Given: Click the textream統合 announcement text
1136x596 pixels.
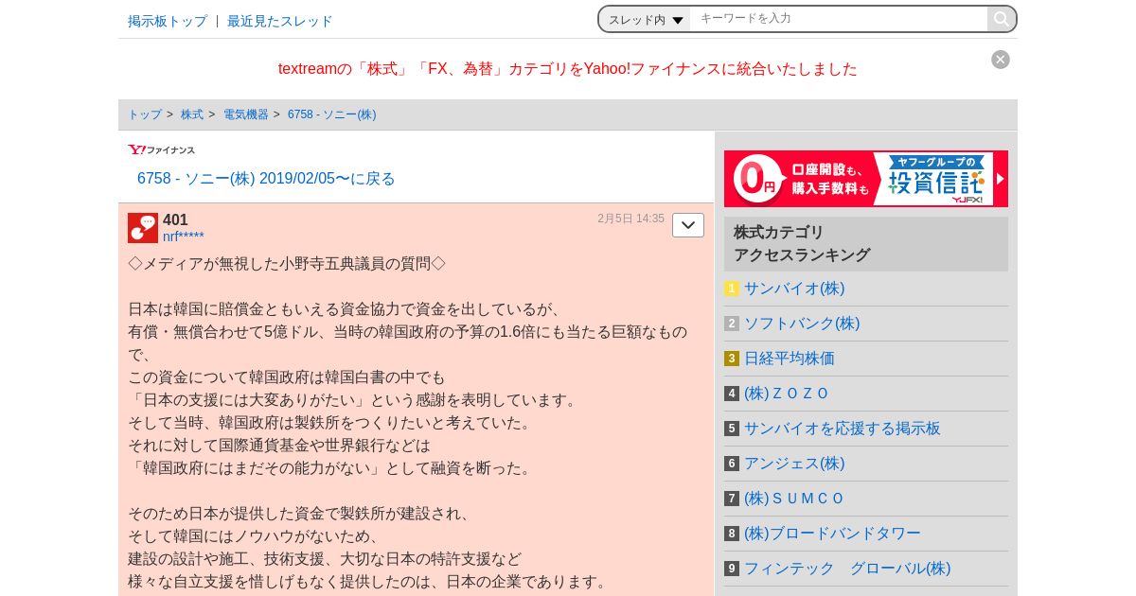Looking at the screenshot, I should click(568, 69).
